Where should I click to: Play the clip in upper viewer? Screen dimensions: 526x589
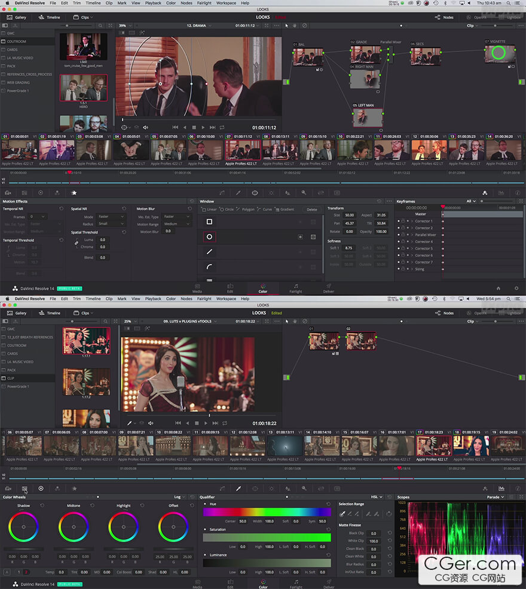point(203,127)
